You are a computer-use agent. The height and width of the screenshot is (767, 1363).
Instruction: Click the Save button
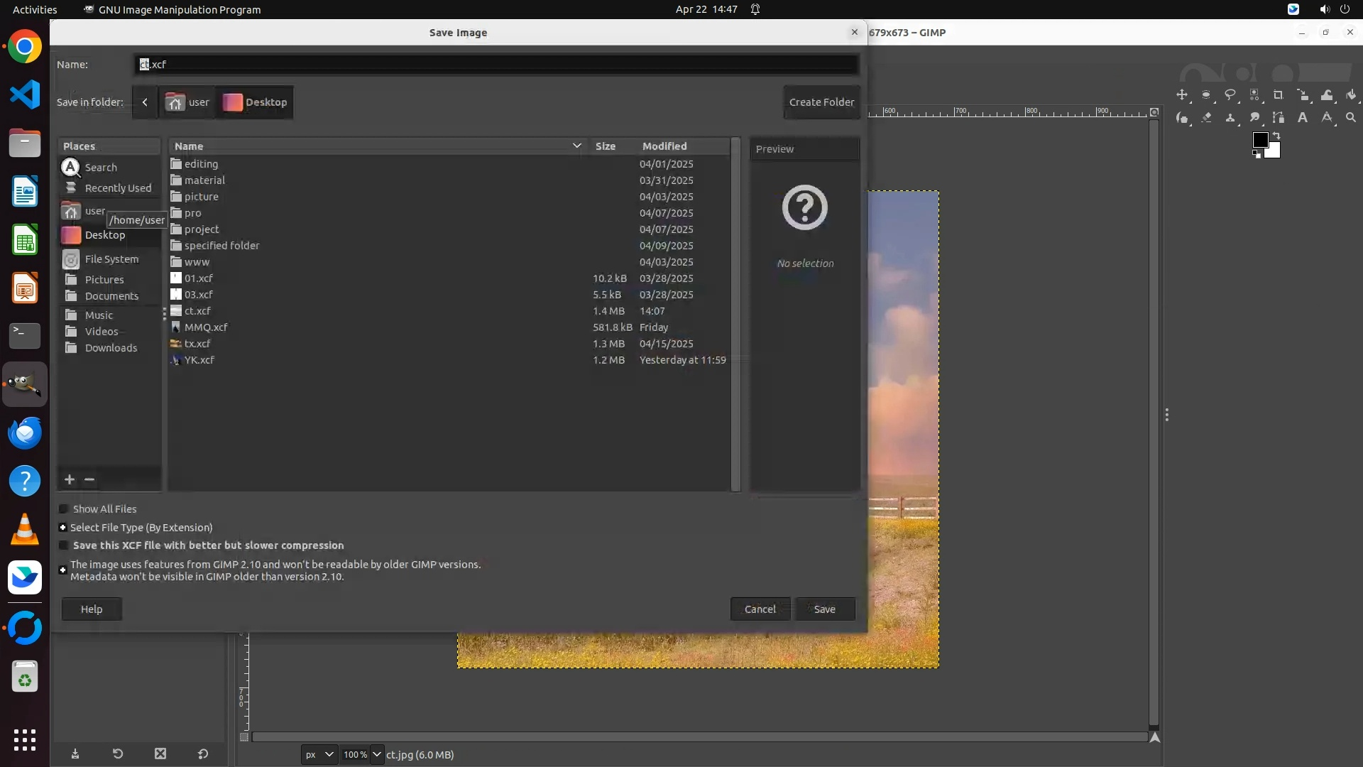[x=824, y=609]
